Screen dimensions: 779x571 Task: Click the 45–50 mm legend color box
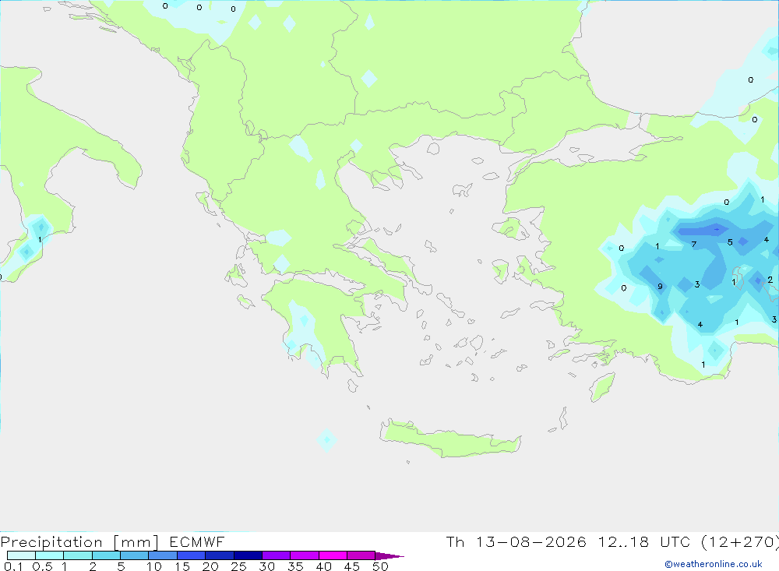(x=361, y=555)
